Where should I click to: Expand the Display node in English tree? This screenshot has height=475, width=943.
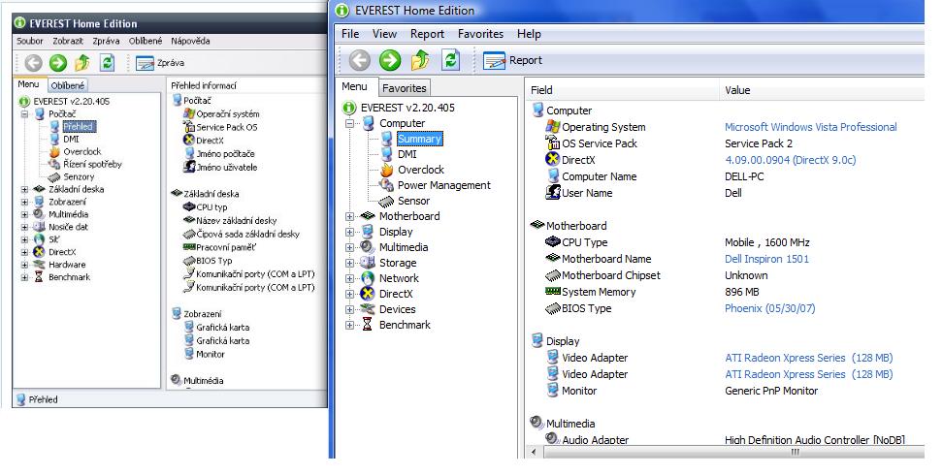pos(349,232)
